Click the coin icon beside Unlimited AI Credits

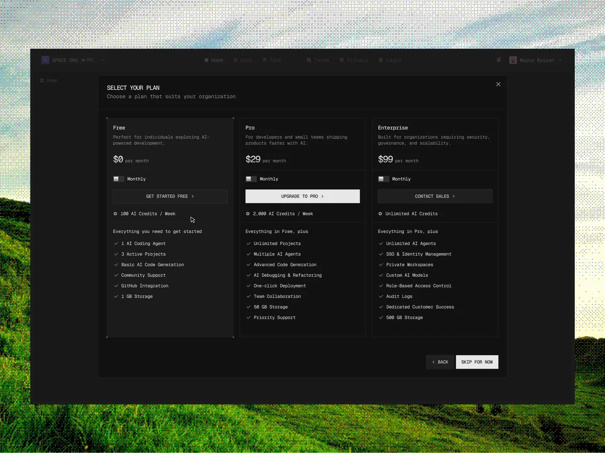coord(380,214)
